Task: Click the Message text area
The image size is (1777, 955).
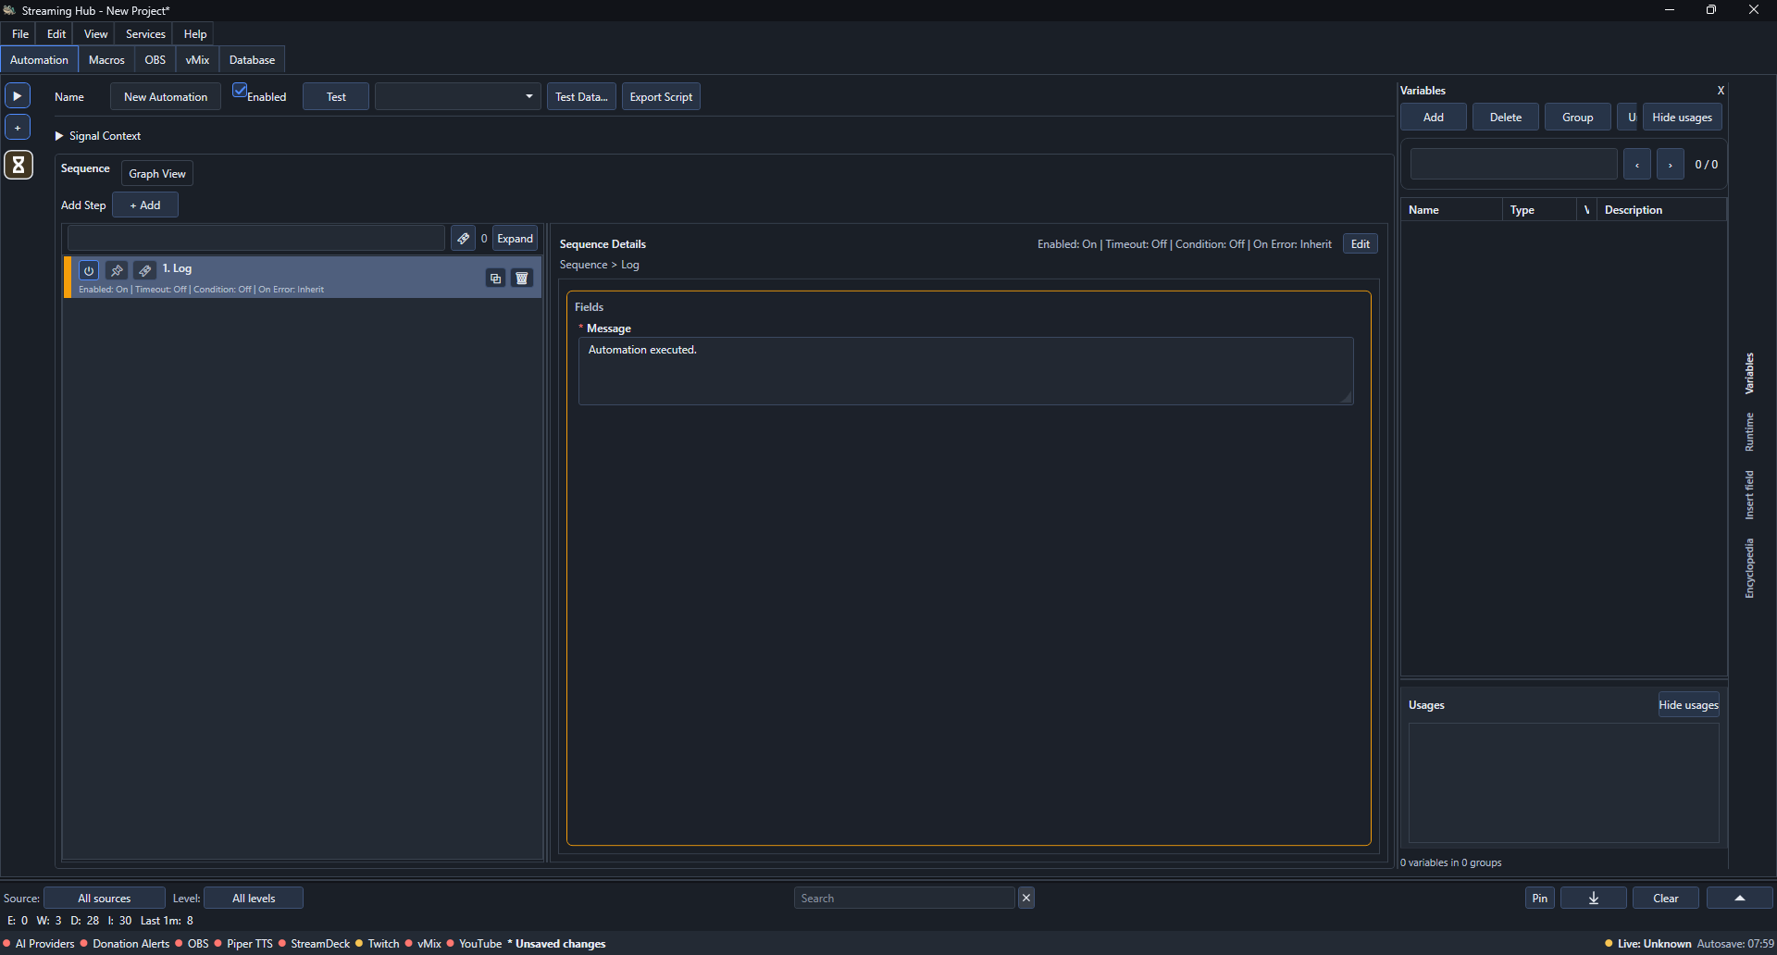Action: coord(966,371)
